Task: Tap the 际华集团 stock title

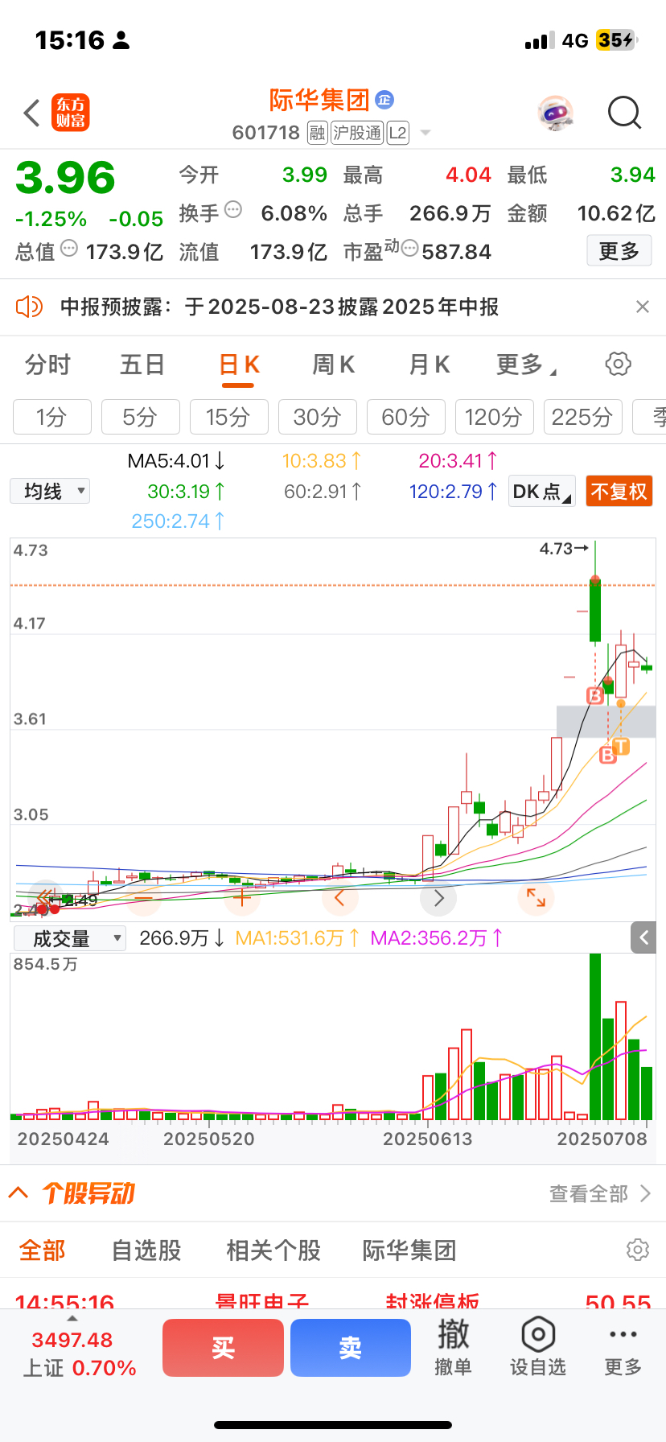Action: pyautogui.click(x=319, y=100)
